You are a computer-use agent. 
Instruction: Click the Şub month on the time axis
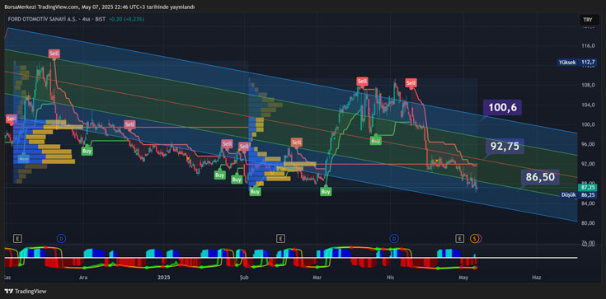coord(243,278)
